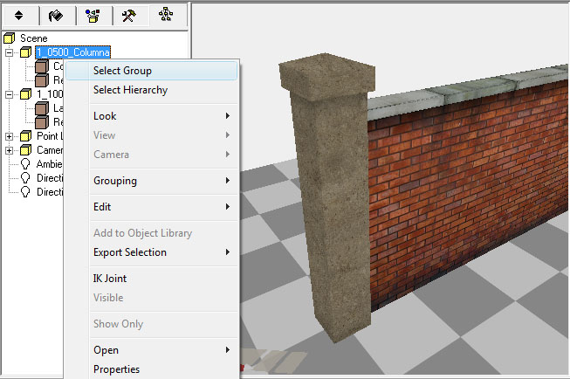The height and width of the screenshot is (379, 570).
Task: Click the up-down arrows toolbar tab
Action: [x=18, y=15]
